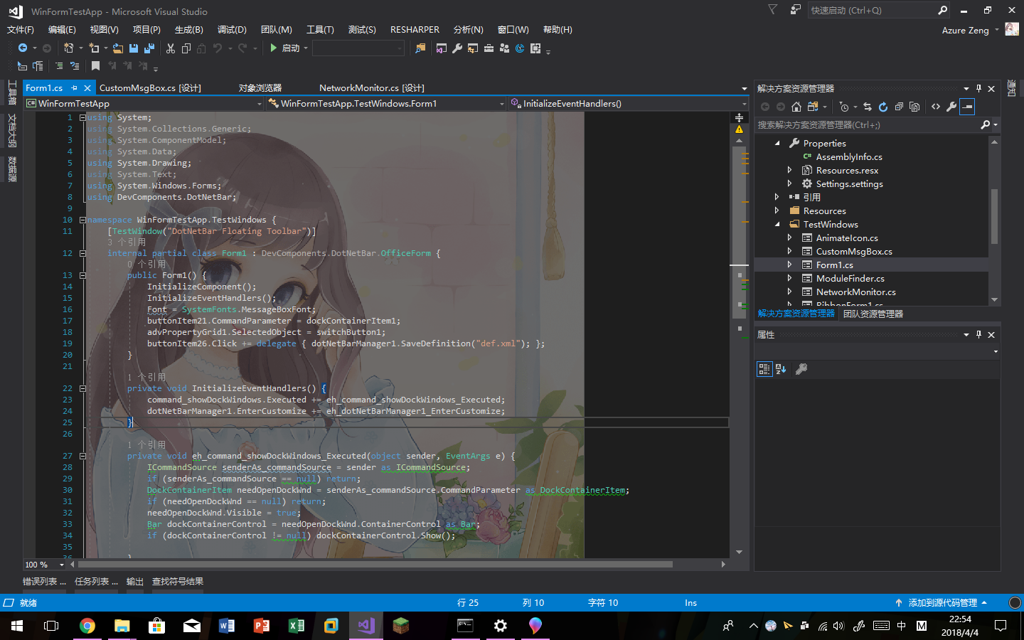Open the 输出 output panel tab
This screenshot has width=1024, height=640.
point(135,582)
